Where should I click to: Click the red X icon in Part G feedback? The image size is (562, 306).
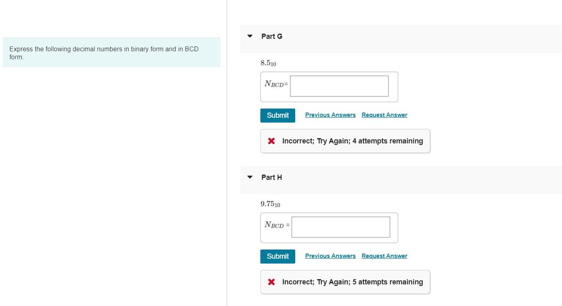coord(271,141)
